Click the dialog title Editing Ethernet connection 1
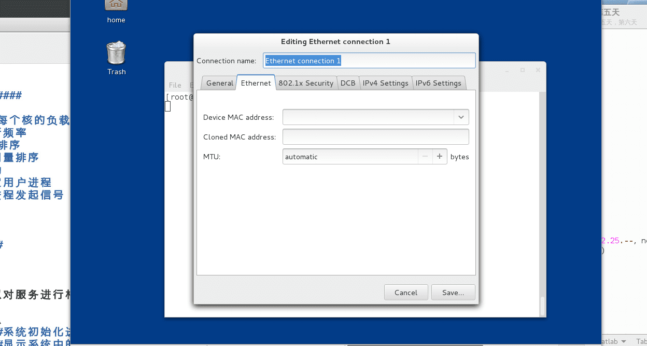 coord(335,41)
